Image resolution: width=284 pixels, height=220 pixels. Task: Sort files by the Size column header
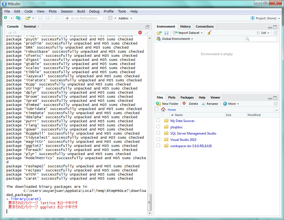[x=236, y=115]
